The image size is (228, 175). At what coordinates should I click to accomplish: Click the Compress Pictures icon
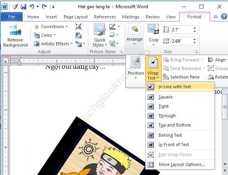pos(78,27)
